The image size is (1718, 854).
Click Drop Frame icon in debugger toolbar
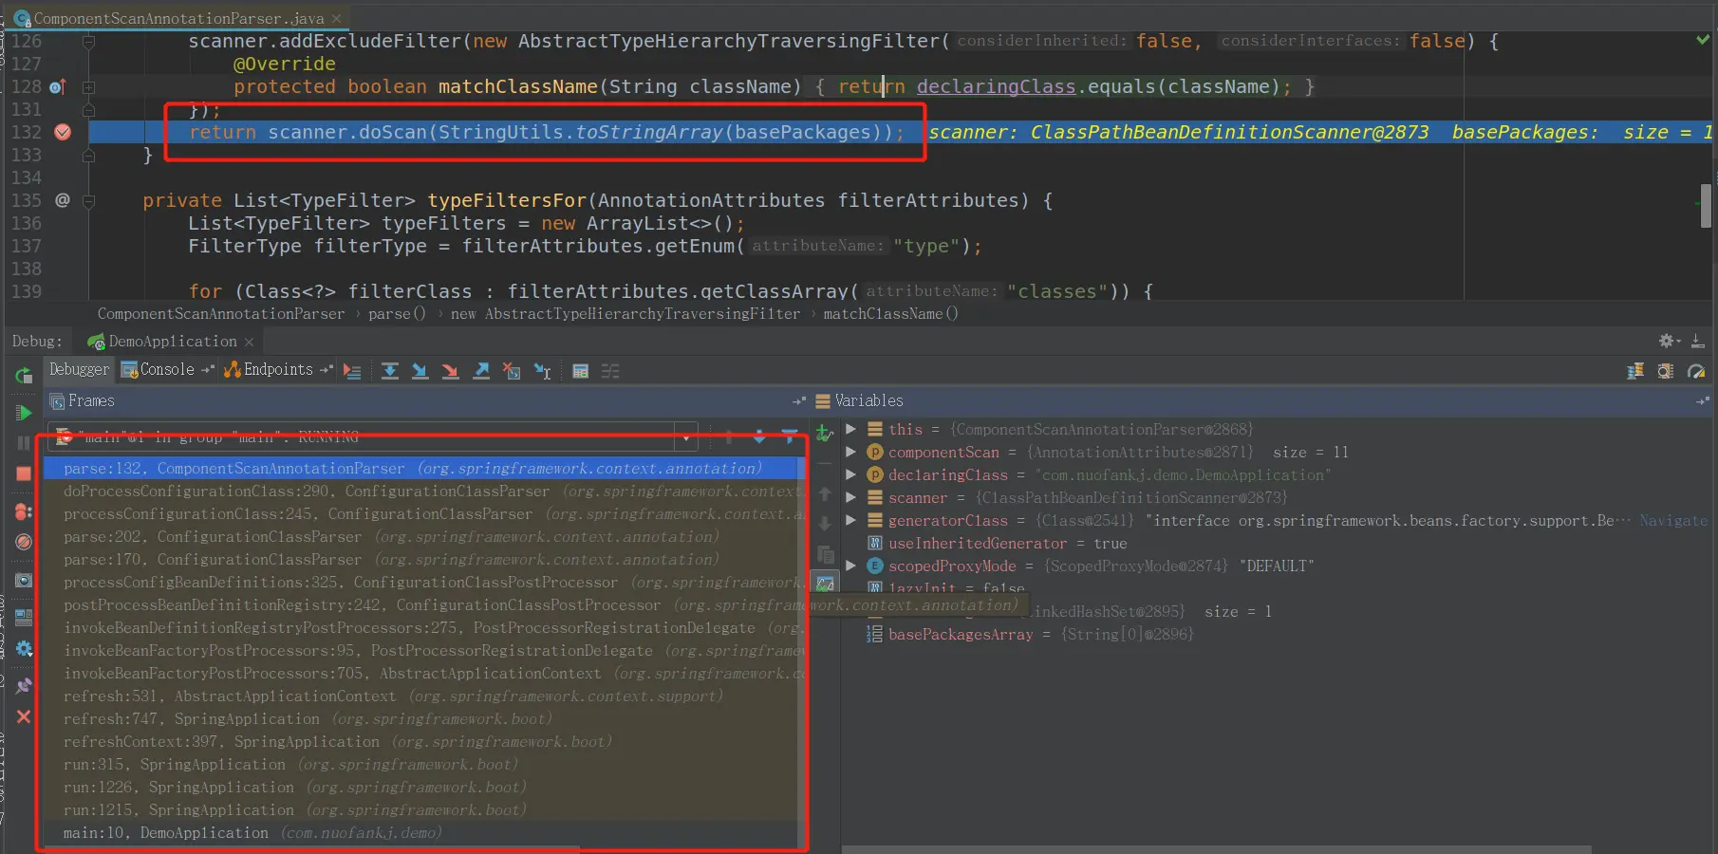pos(512,371)
